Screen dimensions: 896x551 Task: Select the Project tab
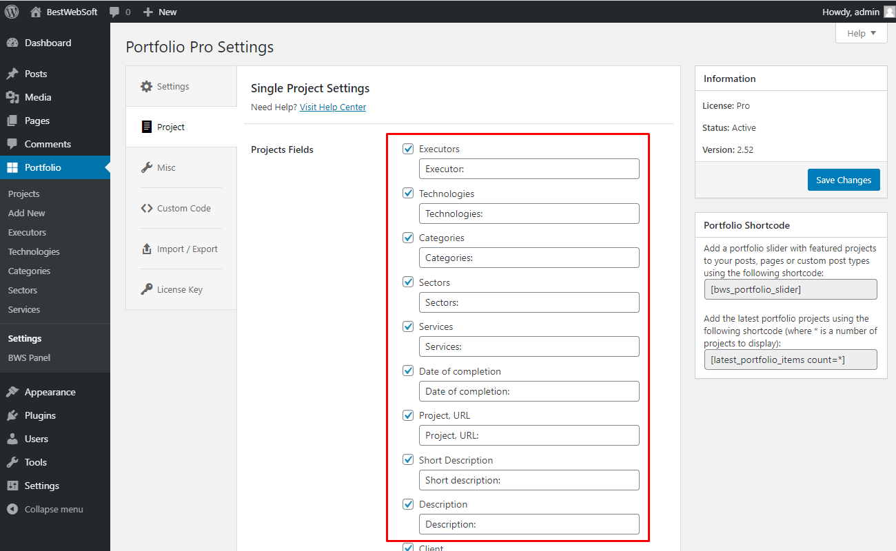pyautogui.click(x=181, y=127)
